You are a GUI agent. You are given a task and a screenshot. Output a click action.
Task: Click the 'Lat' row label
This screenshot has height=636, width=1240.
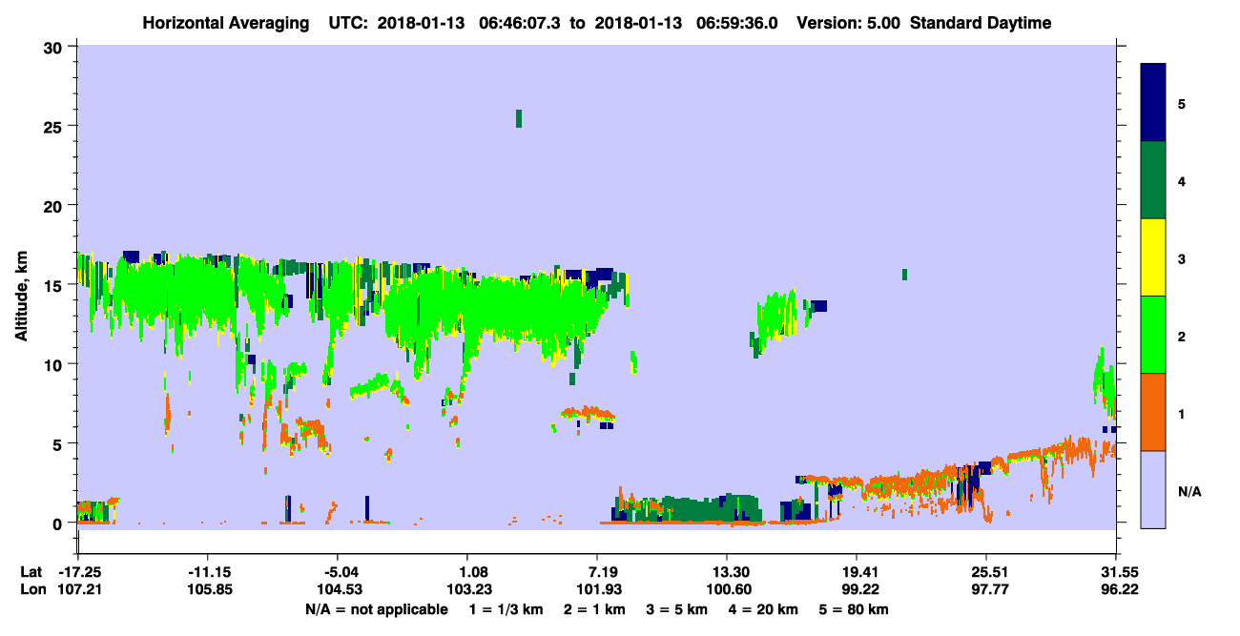(x=31, y=572)
